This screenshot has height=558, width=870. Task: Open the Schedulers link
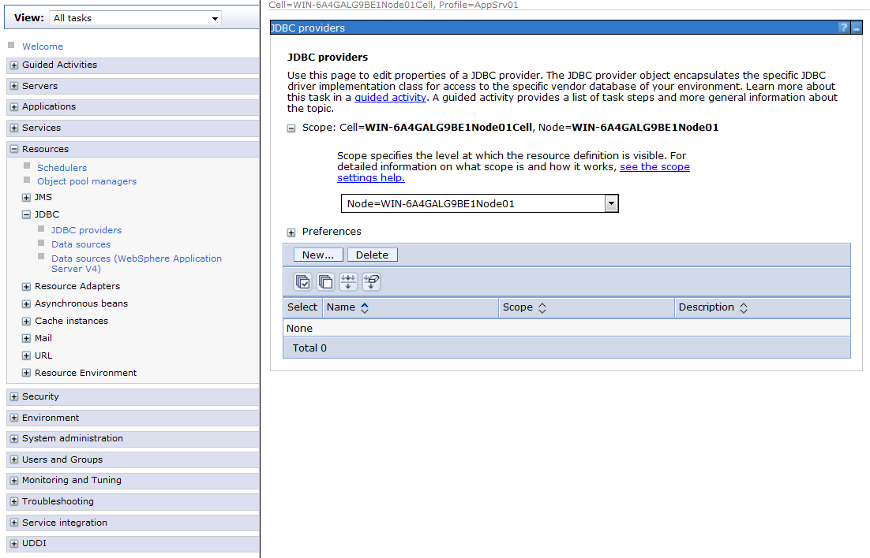point(62,168)
